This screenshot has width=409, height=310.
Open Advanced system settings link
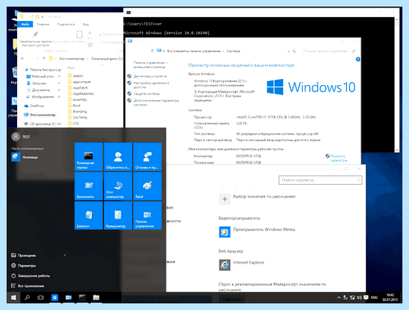156,102
